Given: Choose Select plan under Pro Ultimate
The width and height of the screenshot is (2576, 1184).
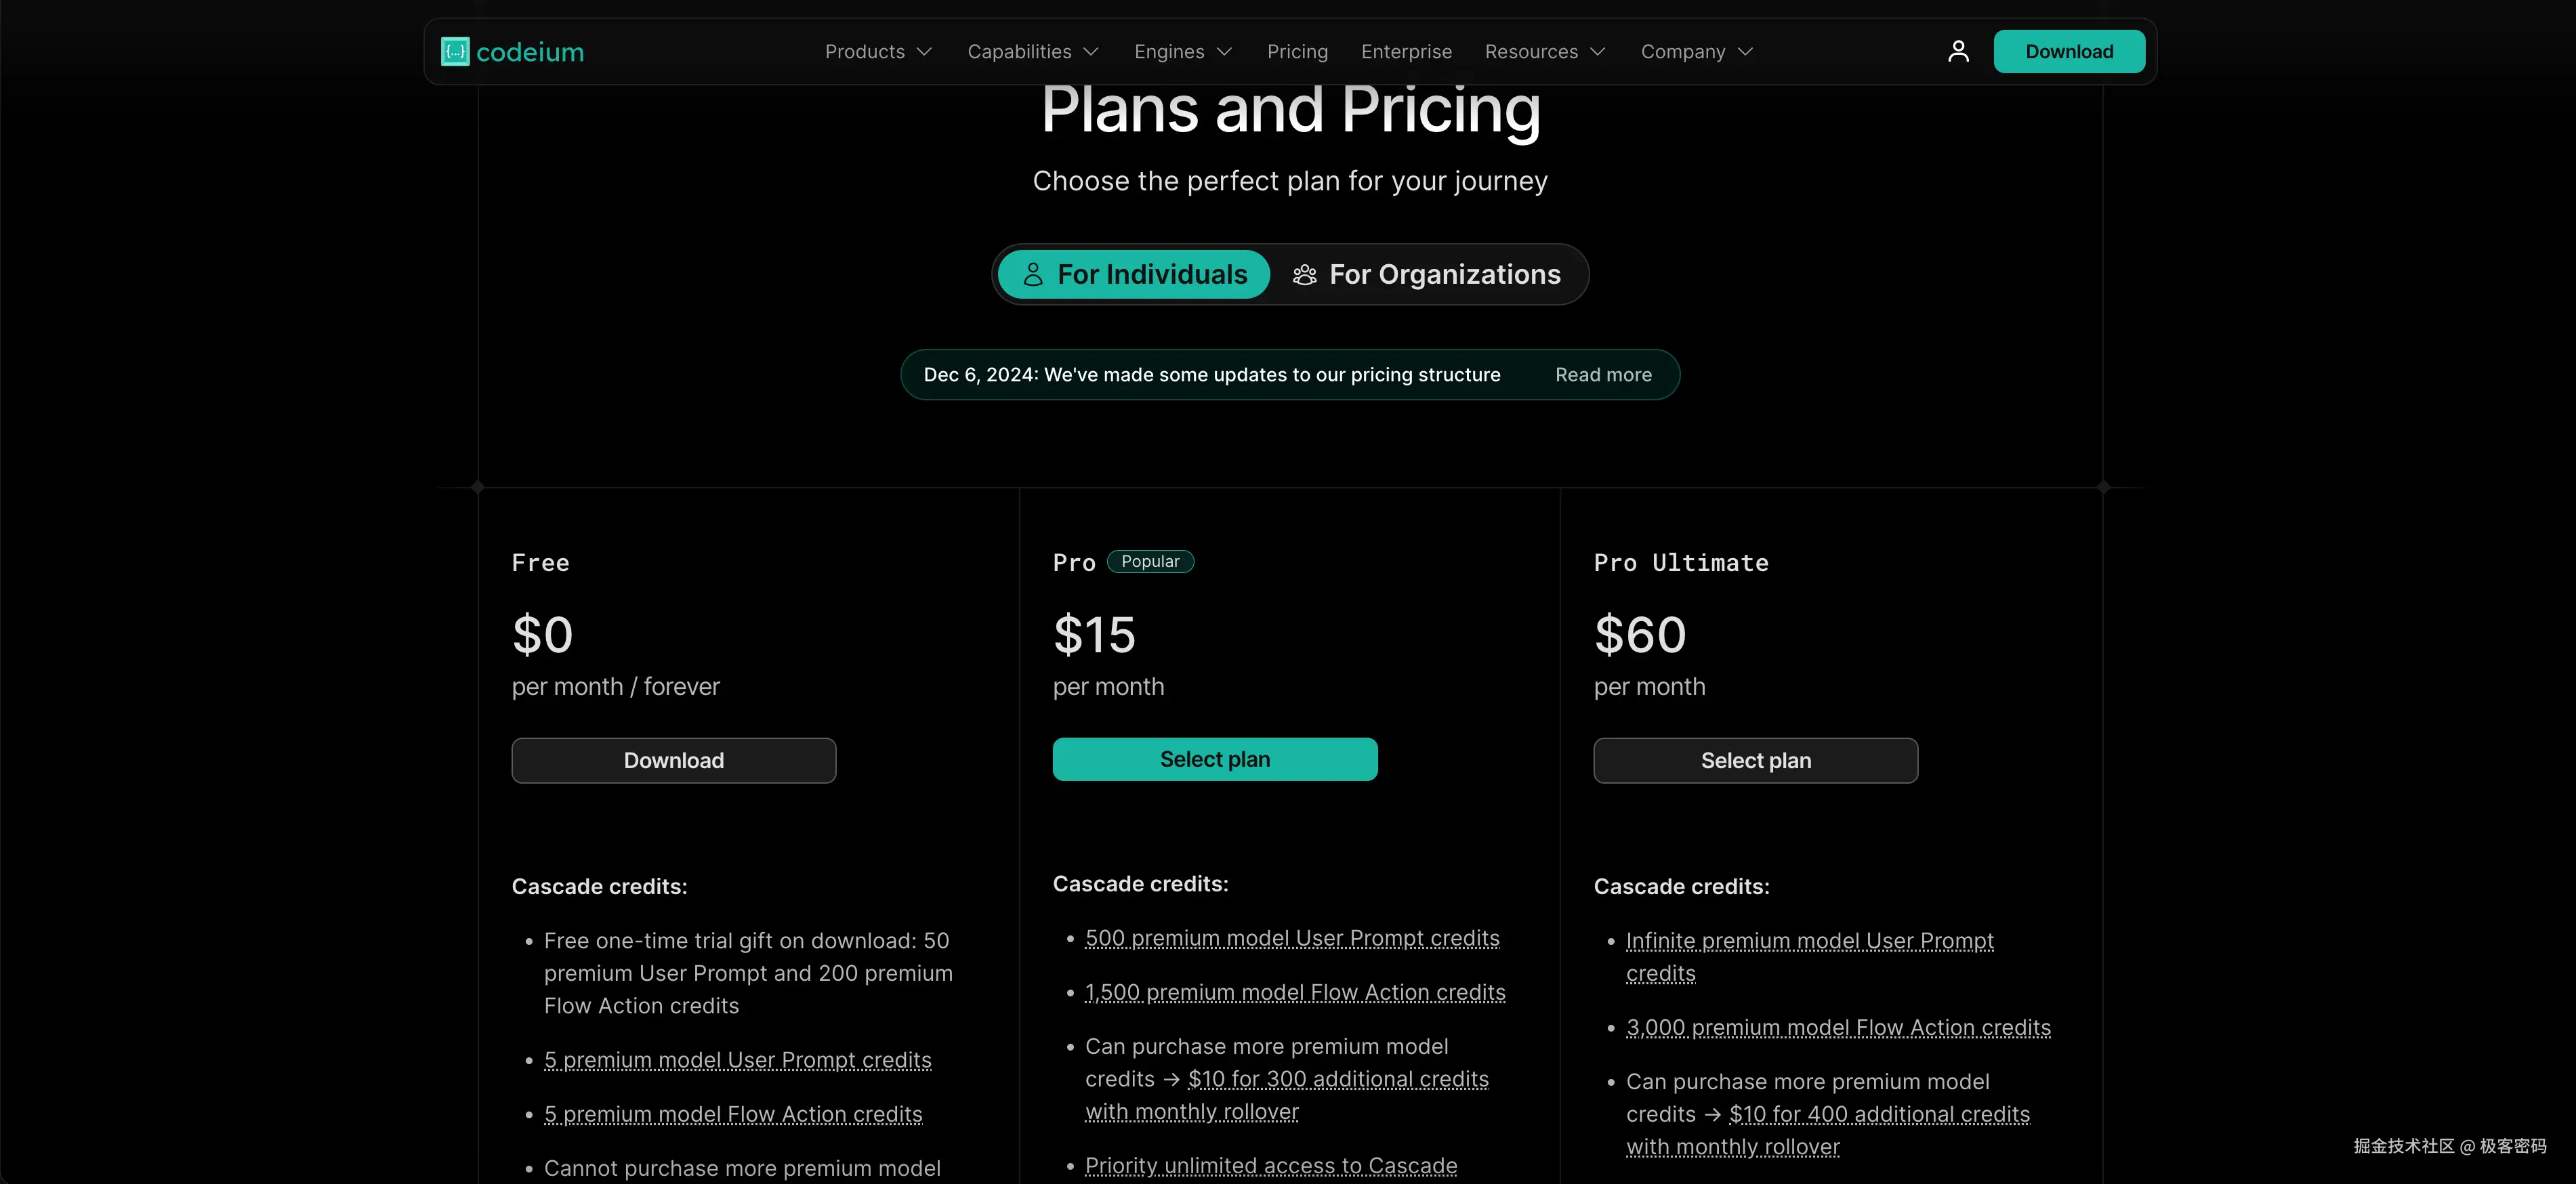Looking at the screenshot, I should pyautogui.click(x=1755, y=761).
